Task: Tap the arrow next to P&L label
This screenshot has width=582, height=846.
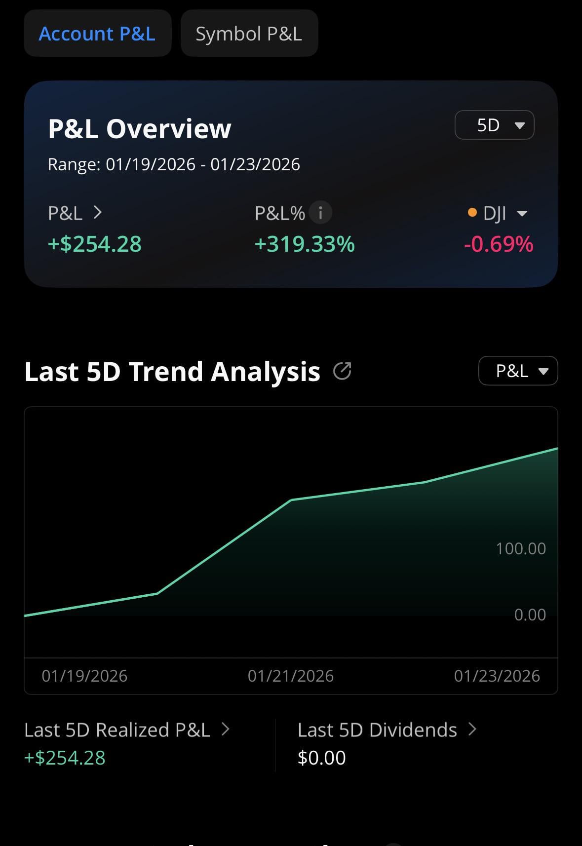Action: pyautogui.click(x=98, y=213)
